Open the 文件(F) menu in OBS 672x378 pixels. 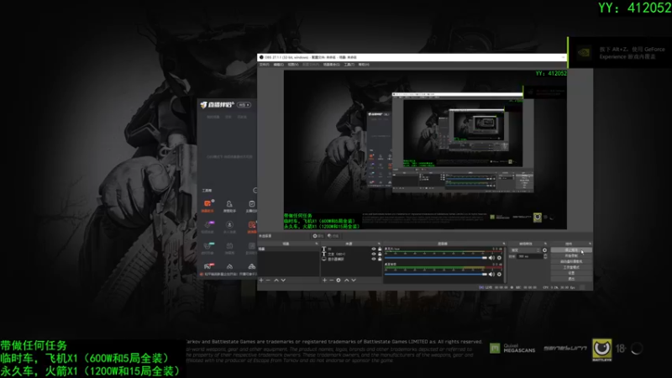tap(264, 65)
